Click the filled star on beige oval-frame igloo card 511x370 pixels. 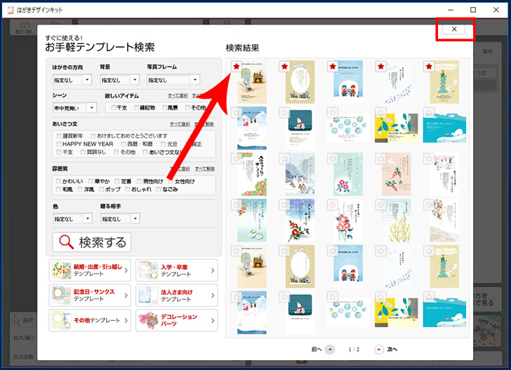pyautogui.click(x=284, y=67)
